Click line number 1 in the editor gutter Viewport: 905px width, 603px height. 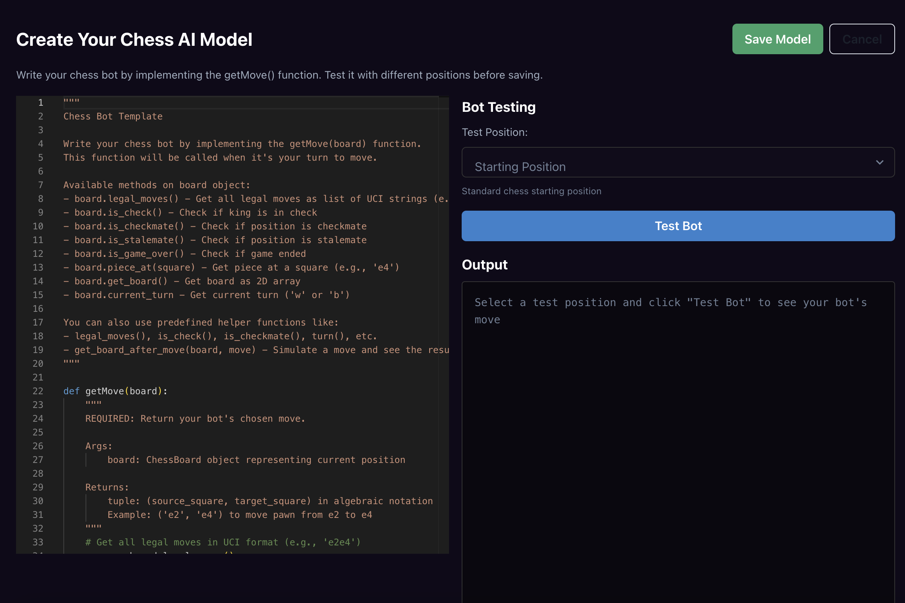click(x=40, y=103)
